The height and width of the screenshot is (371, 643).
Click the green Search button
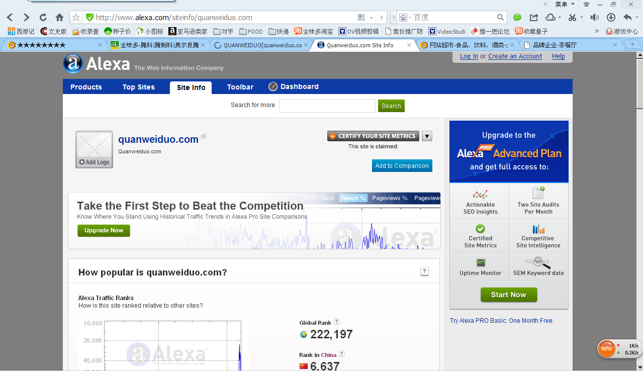tap(391, 106)
